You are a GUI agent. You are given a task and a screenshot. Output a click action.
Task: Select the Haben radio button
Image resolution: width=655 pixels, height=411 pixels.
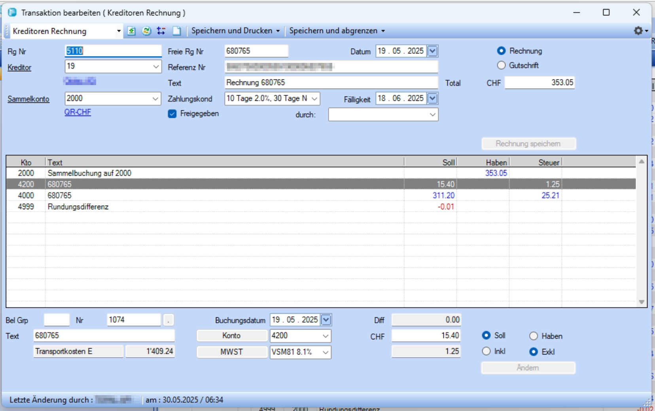pos(534,336)
